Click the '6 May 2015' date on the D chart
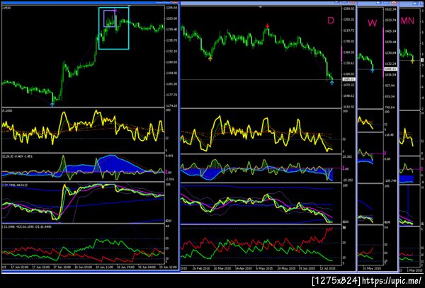The width and height of the screenshot is (425, 288). 263,268
